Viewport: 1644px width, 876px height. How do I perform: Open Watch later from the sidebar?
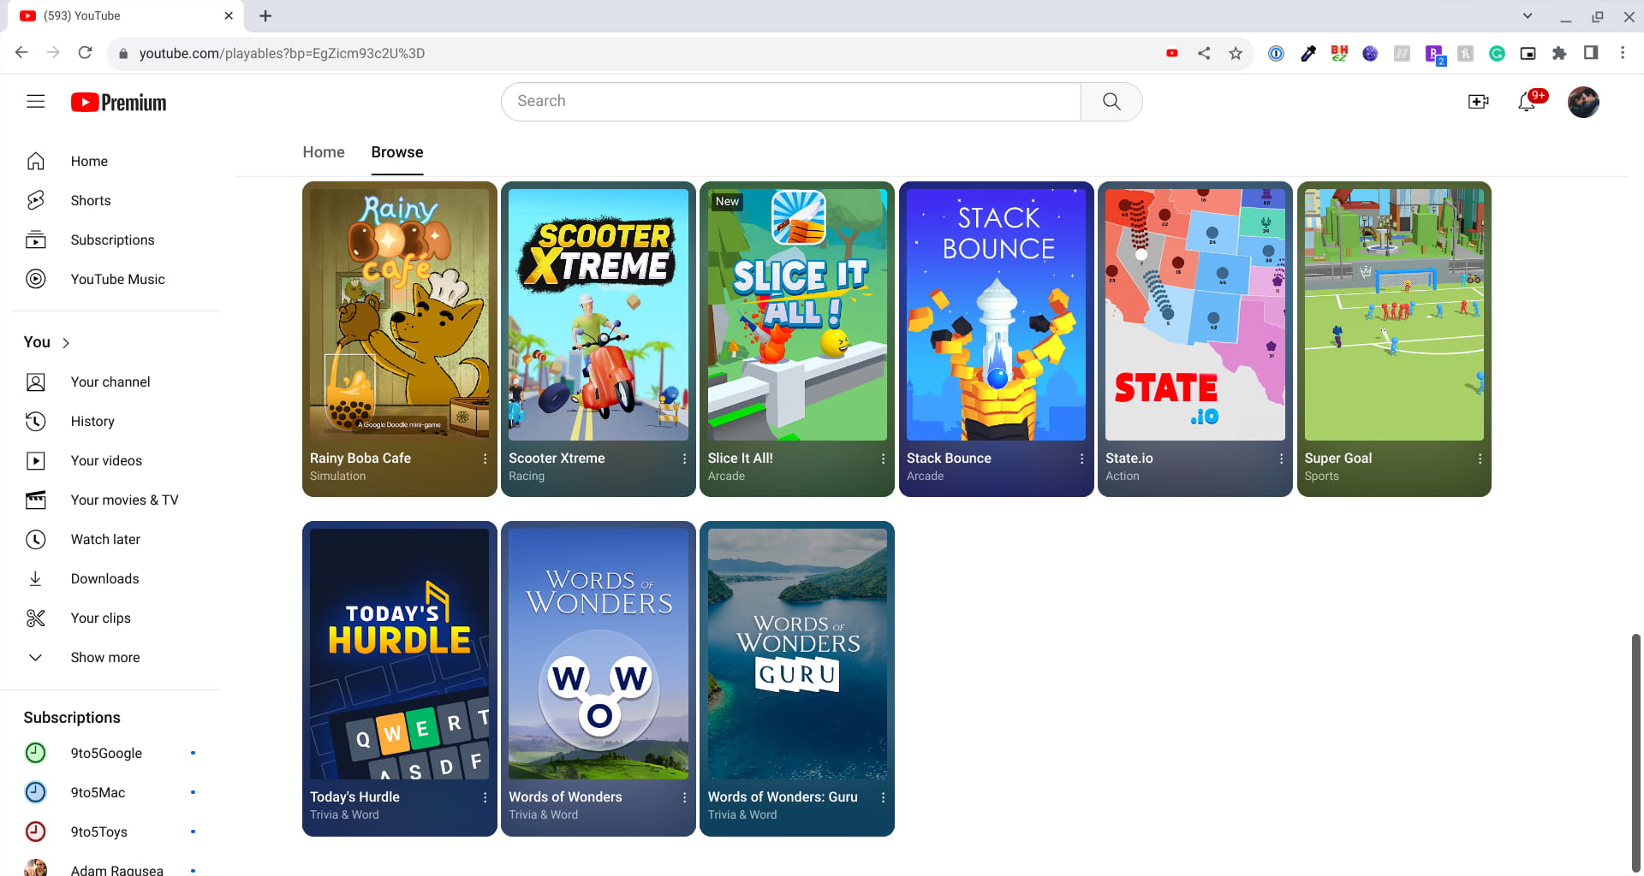coord(105,539)
